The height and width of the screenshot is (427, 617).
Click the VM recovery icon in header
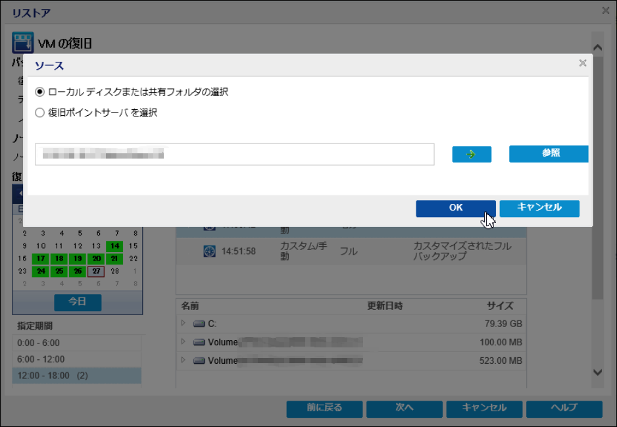pyautogui.click(x=24, y=43)
